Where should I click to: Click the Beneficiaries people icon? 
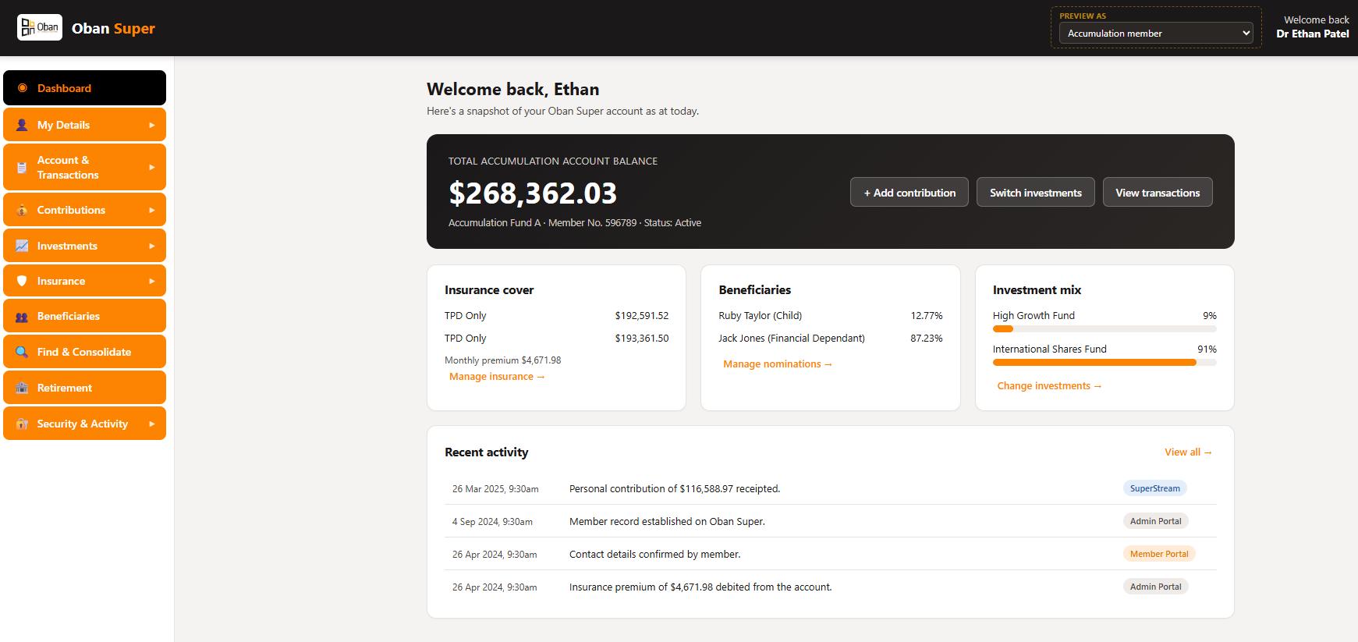(22, 317)
